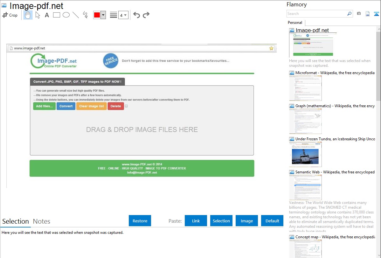Select the ellipse shape tool
The image size is (381, 258).
tap(66, 15)
